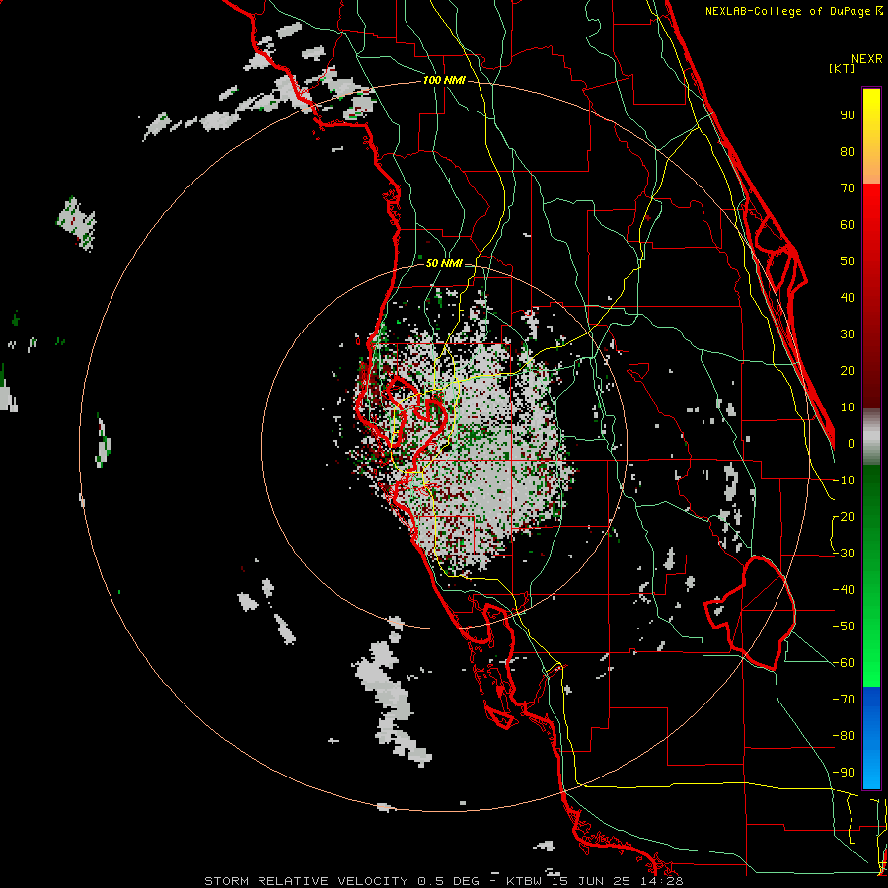Click the 0 value on the velocity scale
The image size is (888, 888).
(x=851, y=444)
